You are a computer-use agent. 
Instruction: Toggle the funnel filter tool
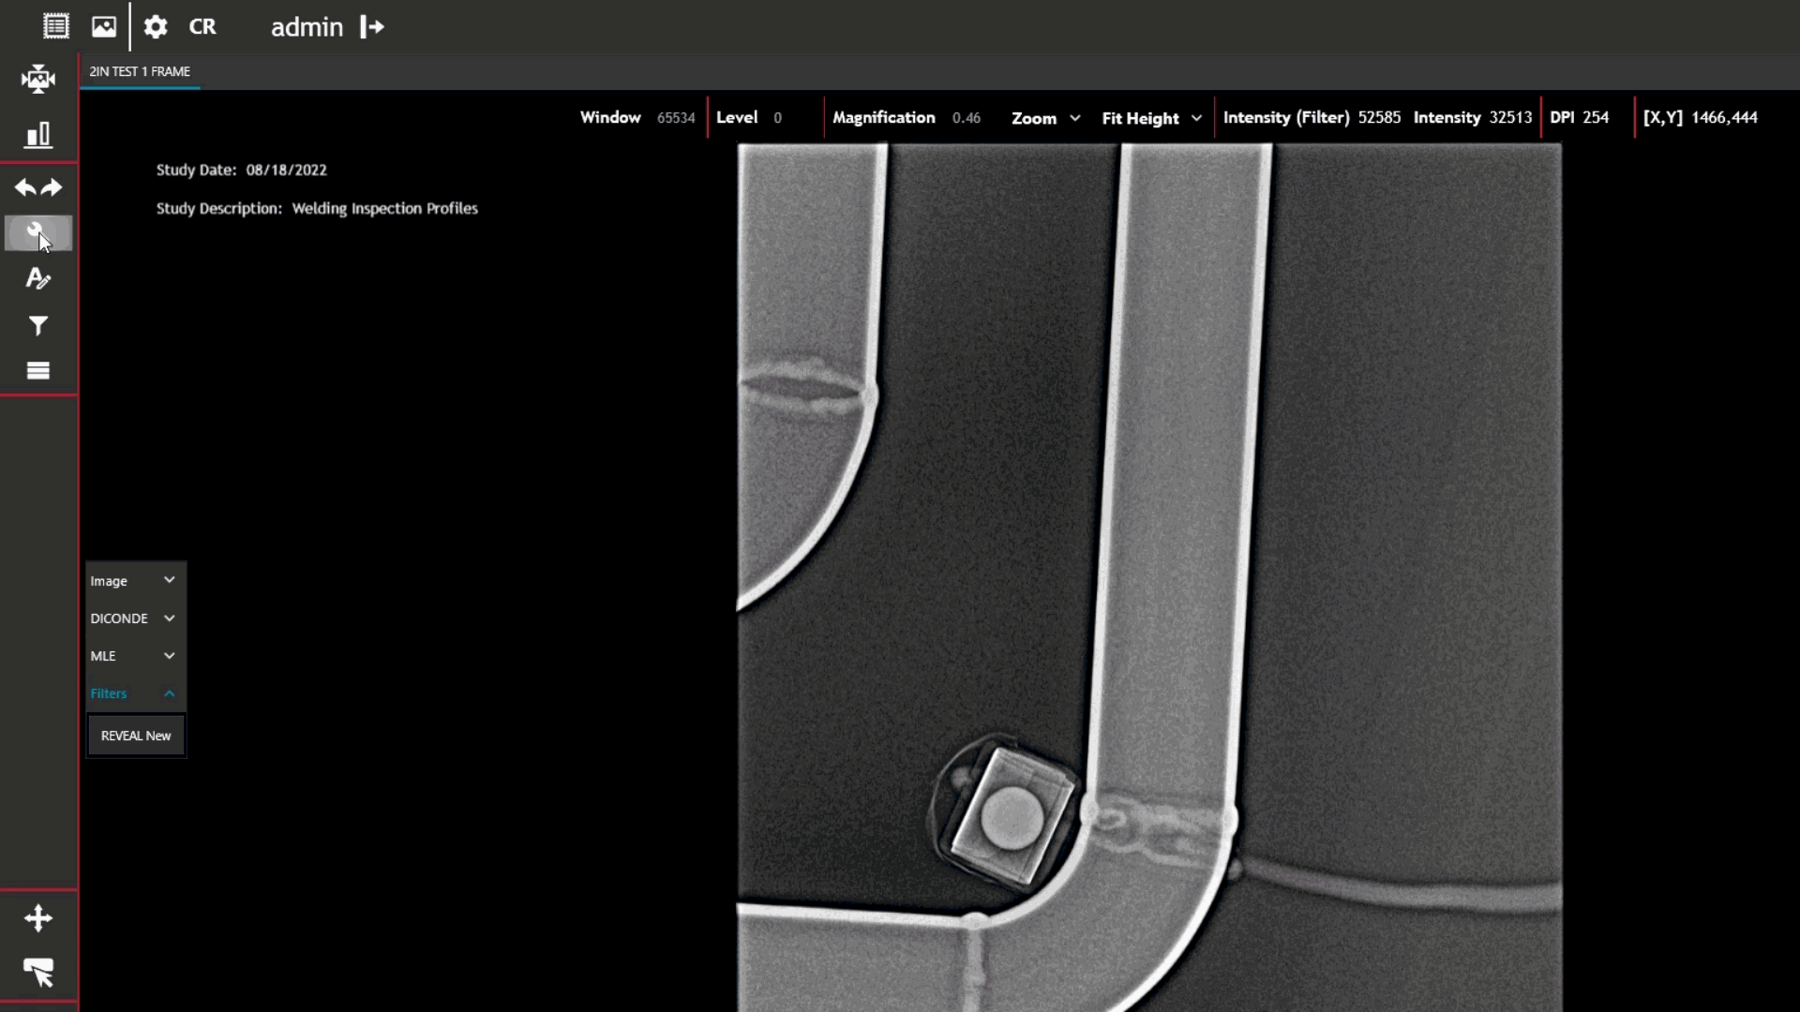(x=38, y=325)
